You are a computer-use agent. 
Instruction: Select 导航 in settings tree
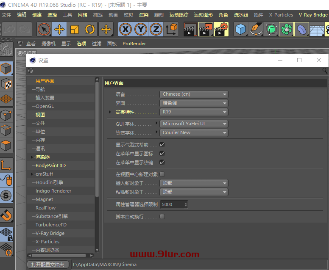point(40,89)
